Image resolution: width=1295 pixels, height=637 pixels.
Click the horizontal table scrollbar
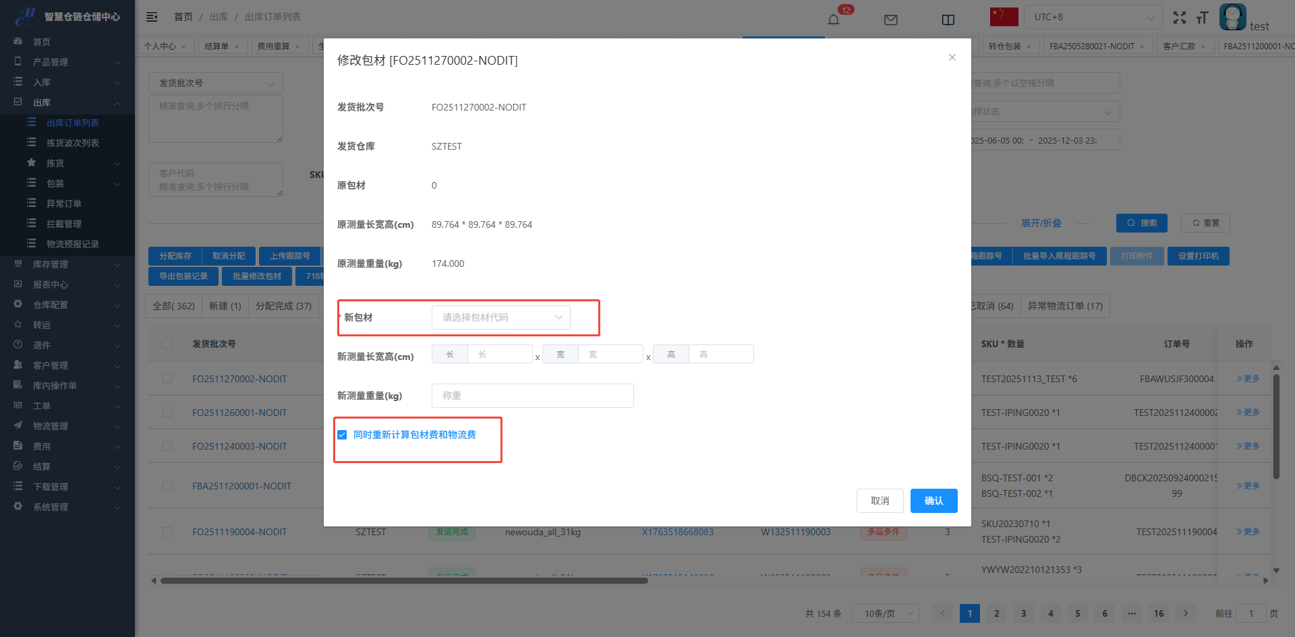click(x=405, y=580)
